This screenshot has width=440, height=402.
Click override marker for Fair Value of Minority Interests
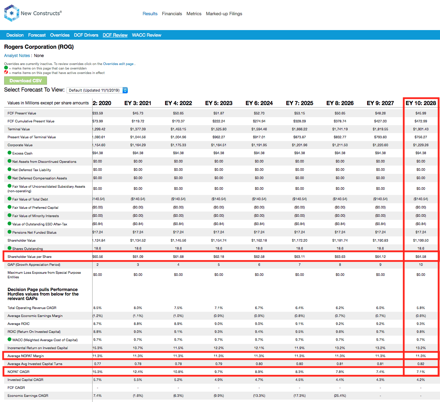point(10,215)
